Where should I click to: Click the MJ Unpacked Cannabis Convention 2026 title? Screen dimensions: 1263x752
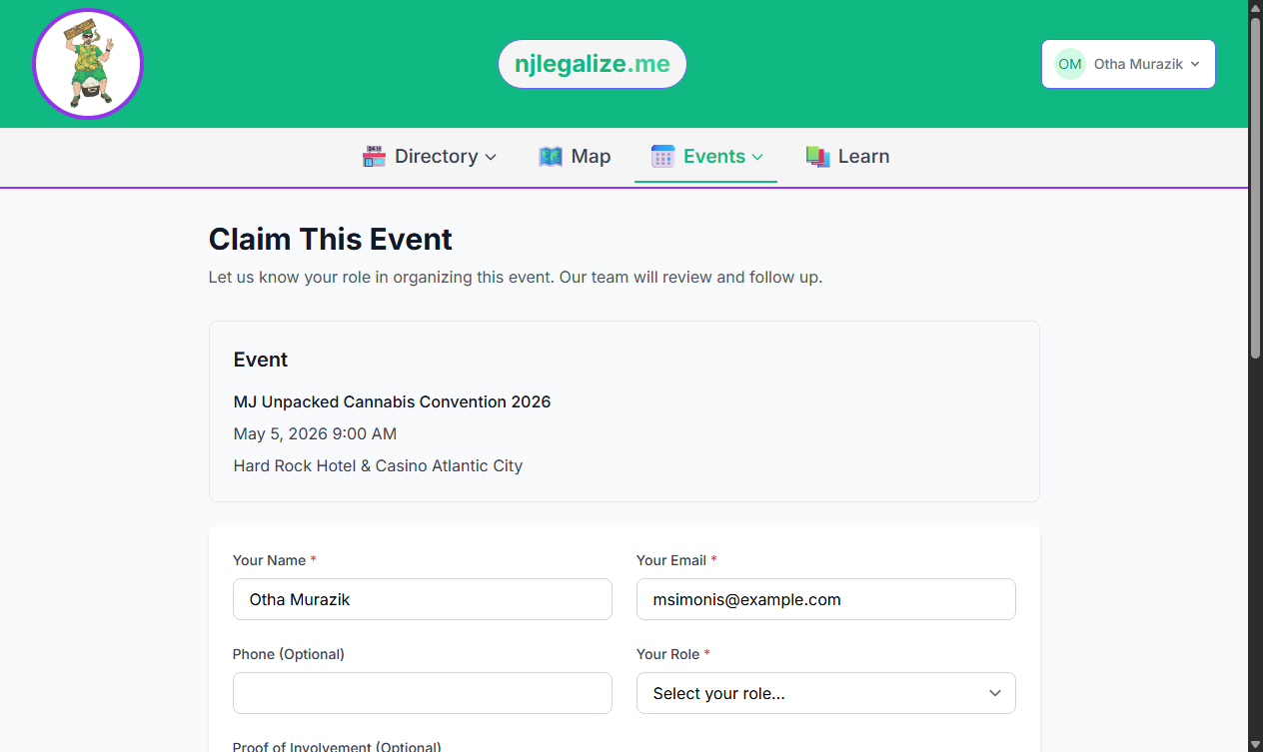[x=392, y=401]
